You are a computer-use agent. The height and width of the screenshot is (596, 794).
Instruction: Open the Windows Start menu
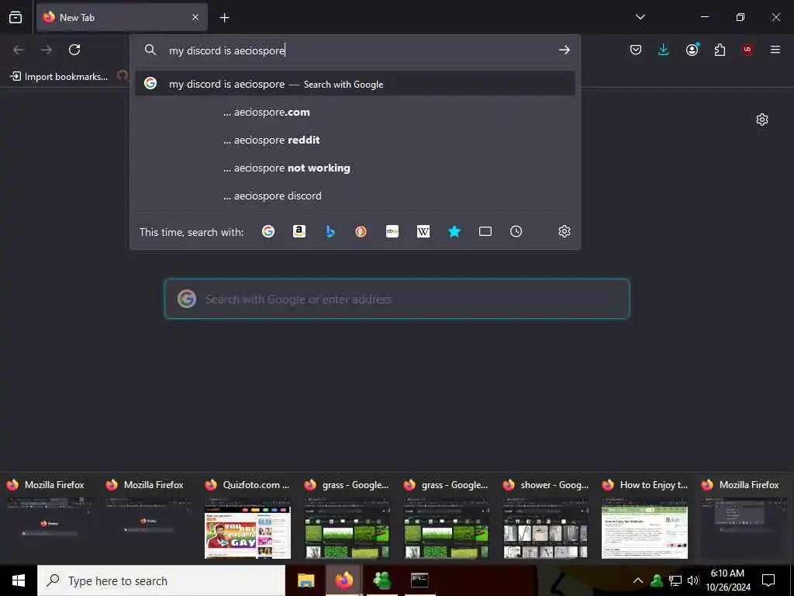pos(19,580)
